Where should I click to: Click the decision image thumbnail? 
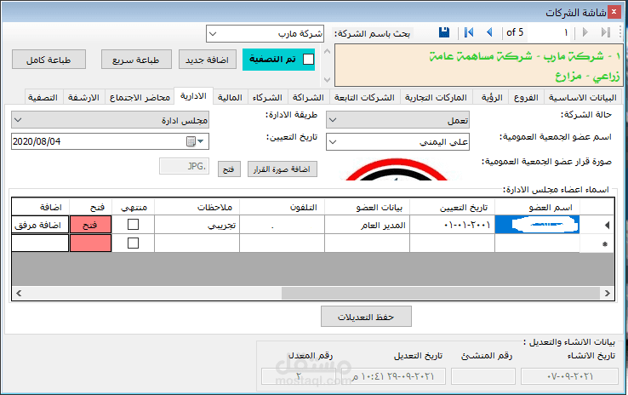point(397,169)
